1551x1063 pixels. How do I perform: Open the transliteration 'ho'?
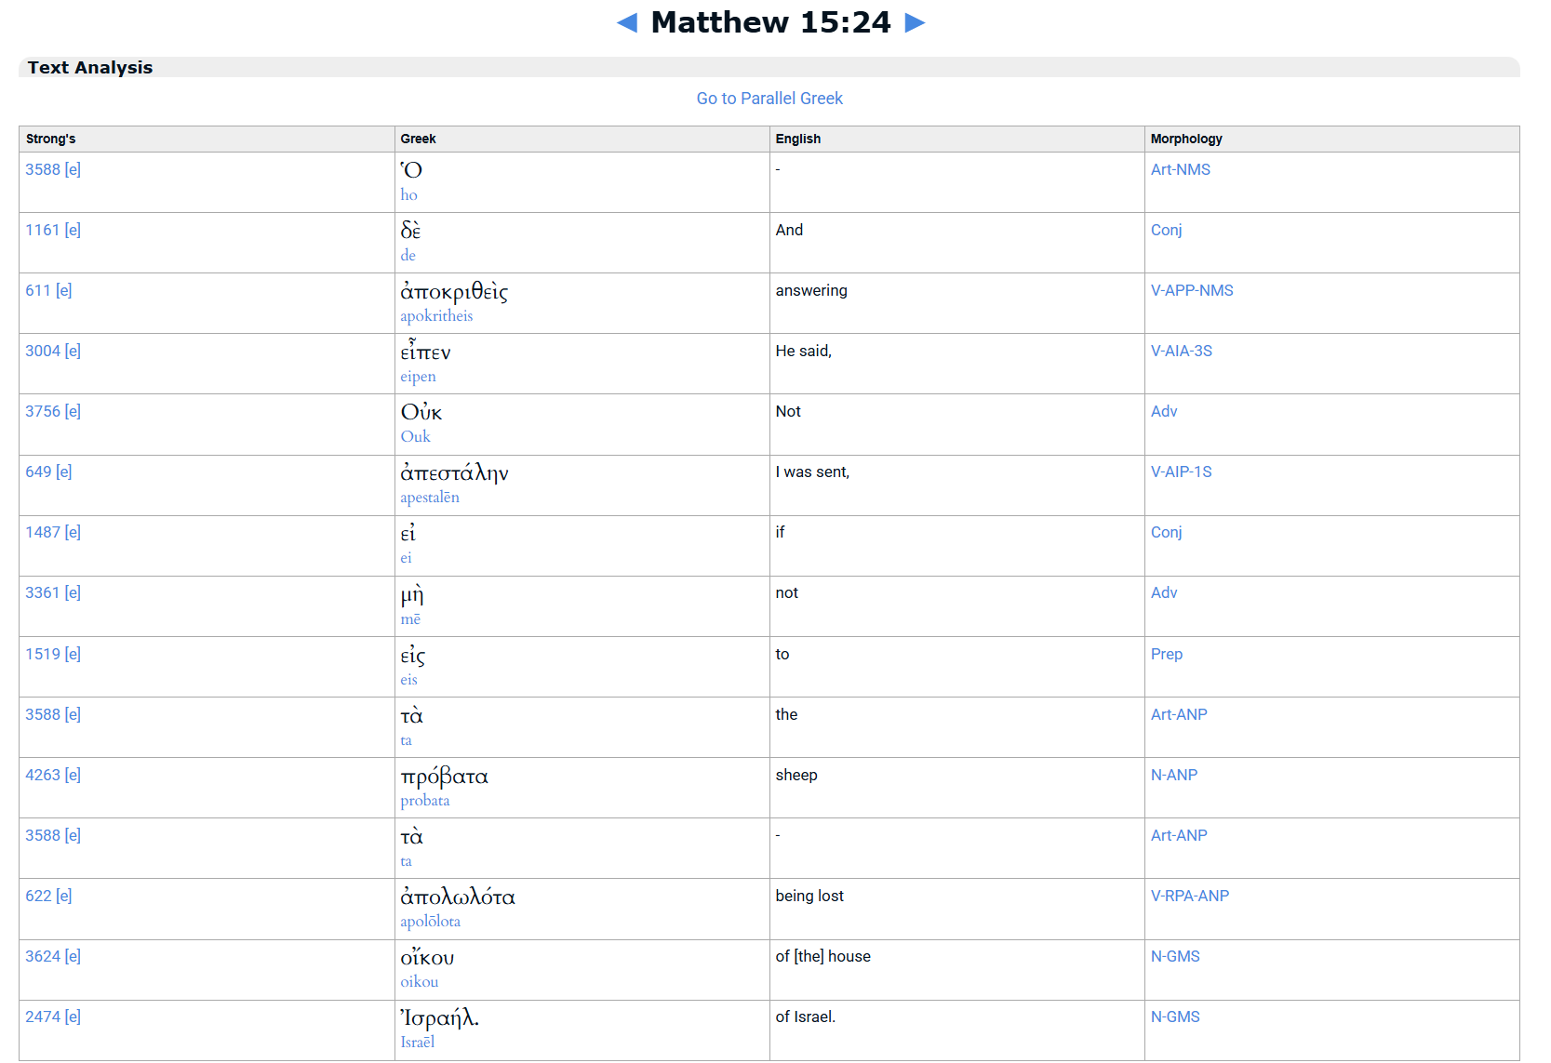click(x=408, y=195)
